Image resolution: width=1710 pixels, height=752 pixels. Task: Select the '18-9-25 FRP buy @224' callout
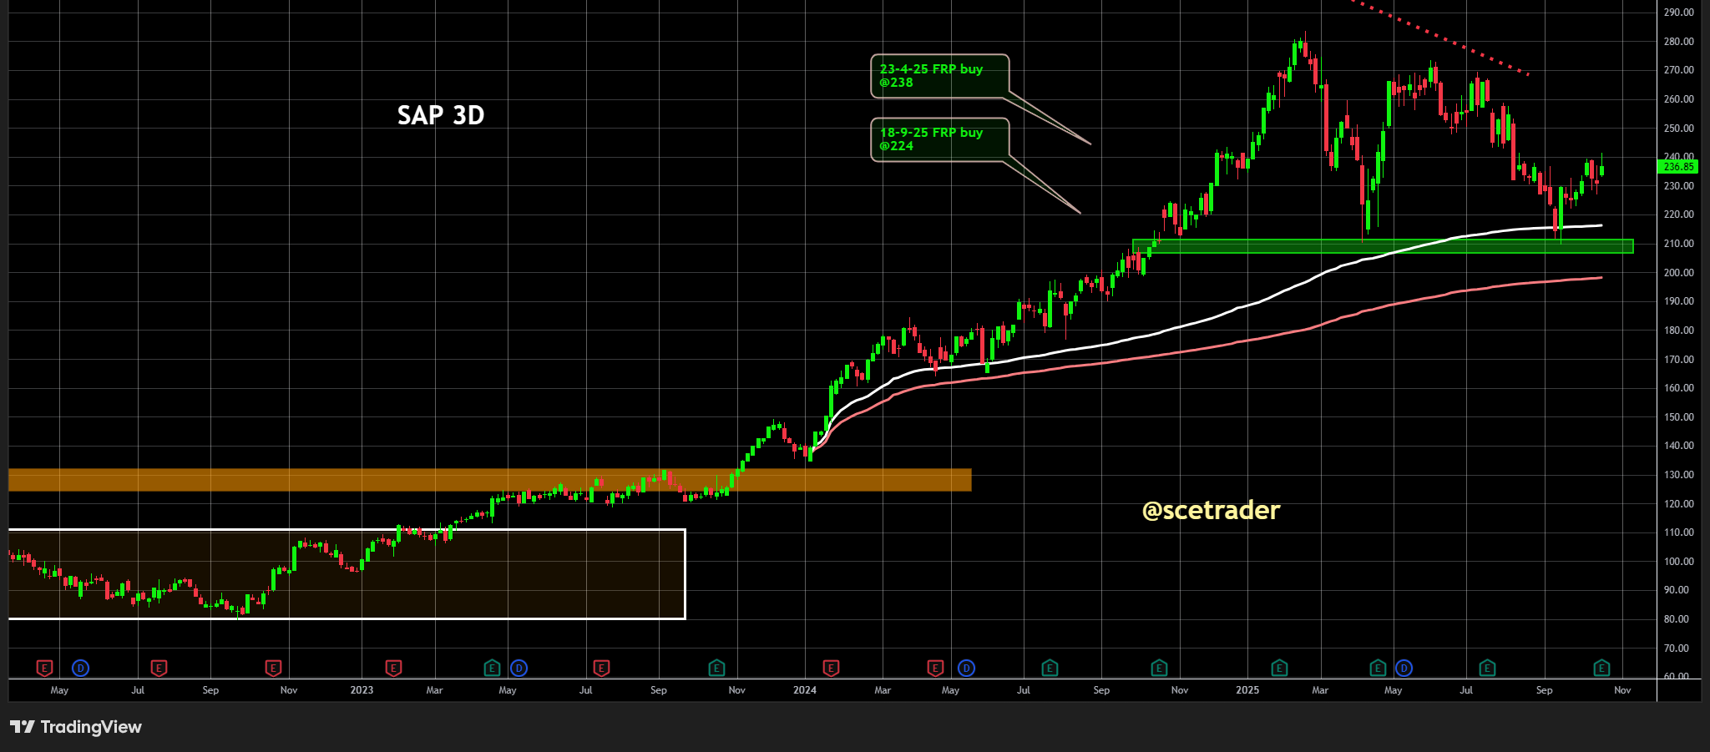pyautogui.click(x=939, y=139)
